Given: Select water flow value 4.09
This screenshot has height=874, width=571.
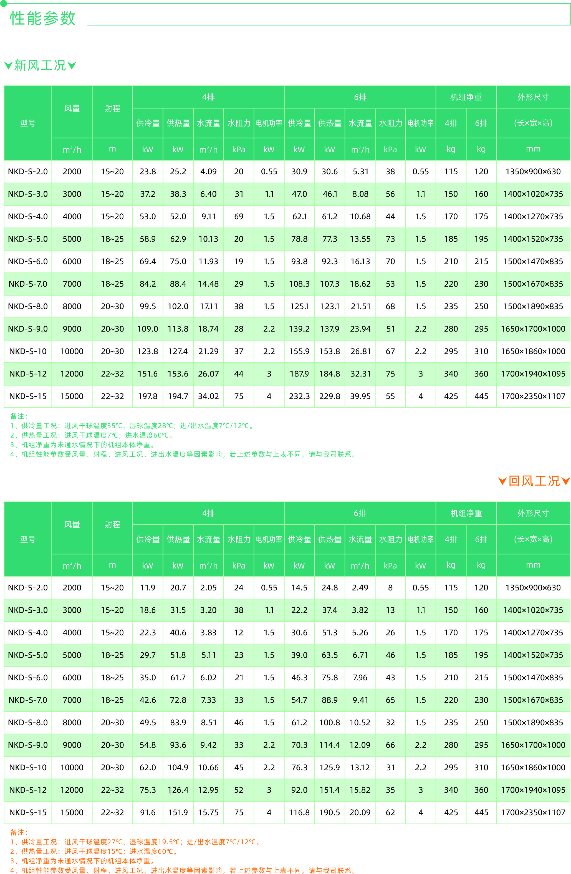Looking at the screenshot, I should point(209,171).
